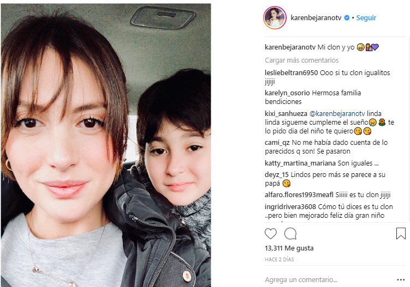Expand Cargar más comentarios

click(302, 60)
